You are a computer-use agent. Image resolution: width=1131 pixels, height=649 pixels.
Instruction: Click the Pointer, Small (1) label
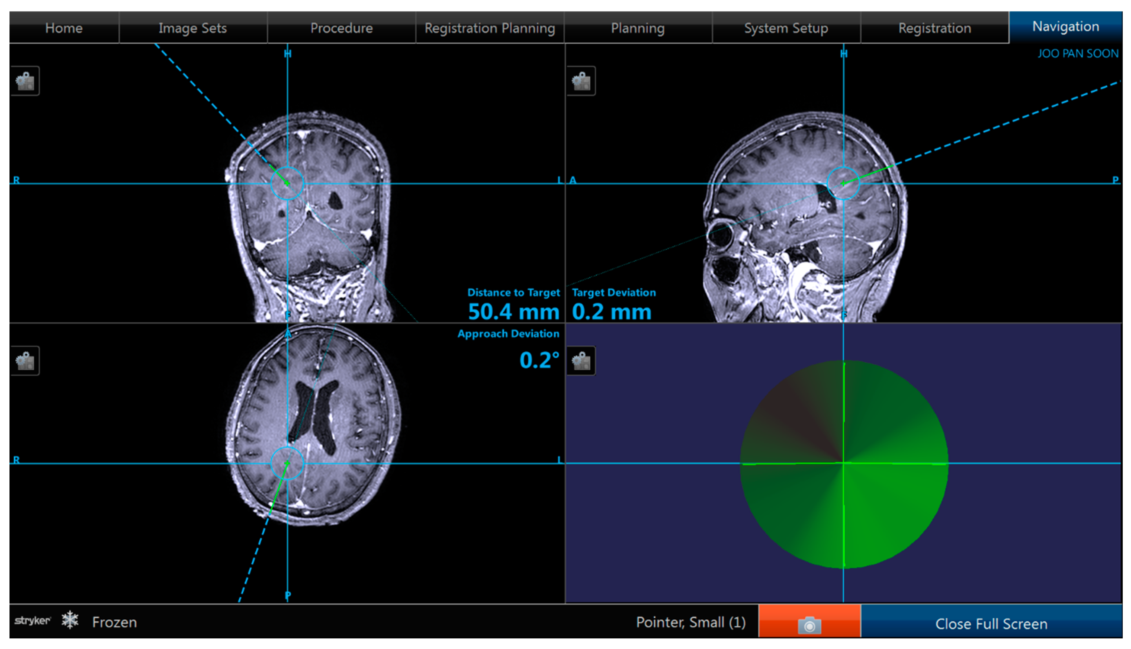(690, 622)
